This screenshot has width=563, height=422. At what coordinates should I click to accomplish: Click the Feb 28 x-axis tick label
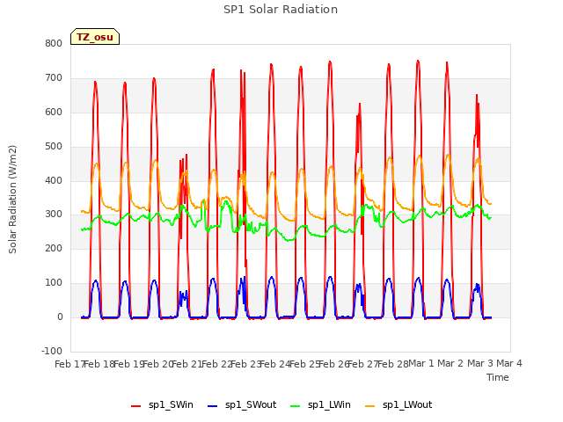tap(393, 364)
